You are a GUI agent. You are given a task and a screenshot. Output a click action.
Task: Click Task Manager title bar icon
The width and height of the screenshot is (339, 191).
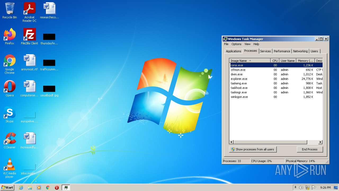pos(225,39)
